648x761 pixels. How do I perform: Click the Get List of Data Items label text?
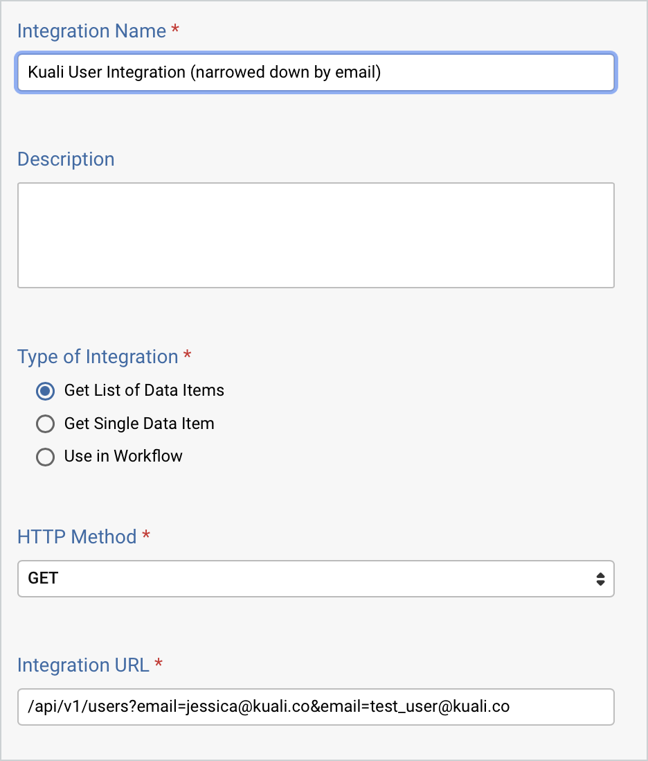(143, 390)
